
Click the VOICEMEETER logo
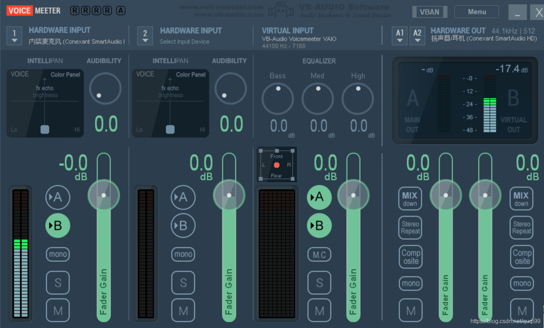pyautogui.click(x=34, y=11)
